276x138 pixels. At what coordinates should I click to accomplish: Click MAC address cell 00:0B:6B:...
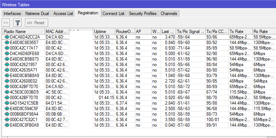point(56,114)
